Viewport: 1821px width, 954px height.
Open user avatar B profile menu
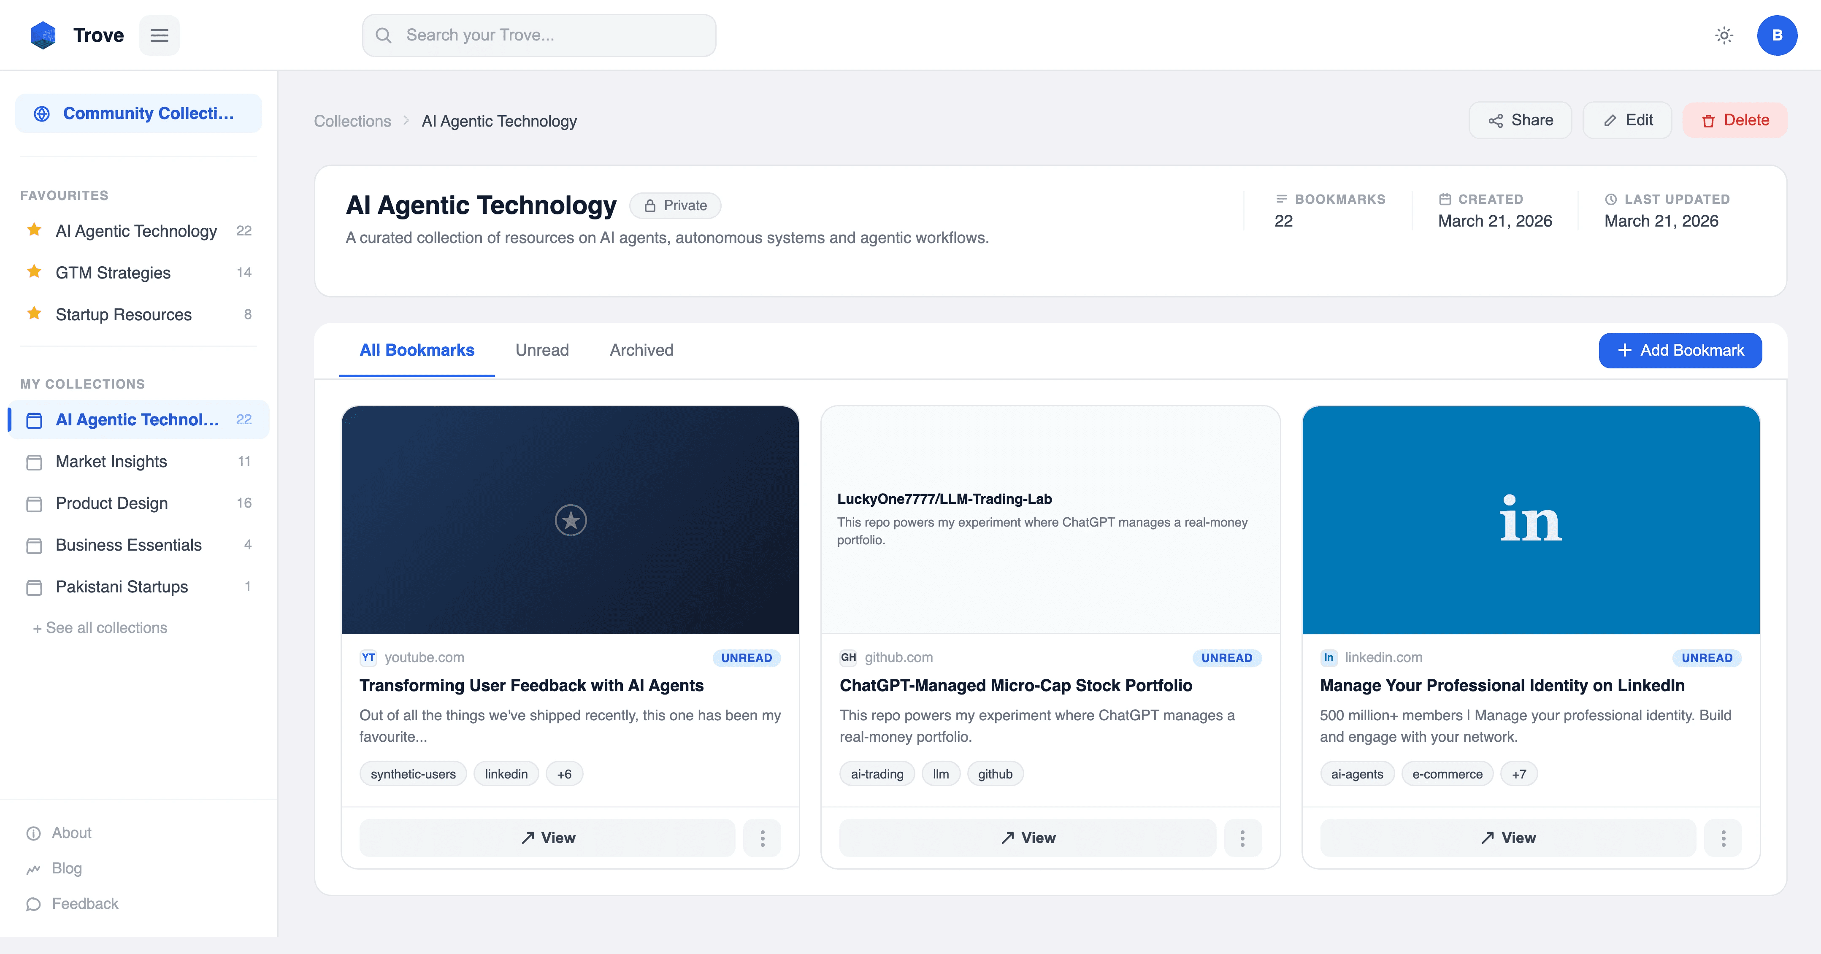click(x=1776, y=35)
